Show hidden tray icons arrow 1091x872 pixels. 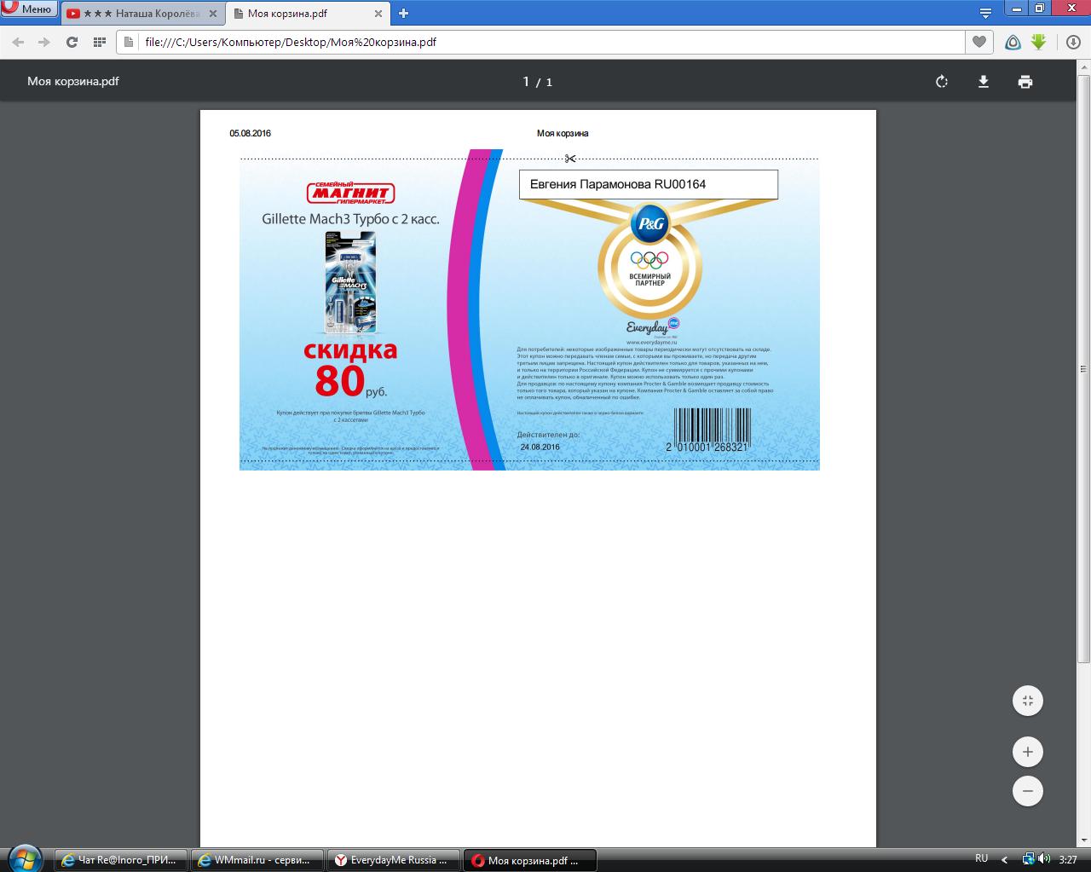[x=1004, y=859]
